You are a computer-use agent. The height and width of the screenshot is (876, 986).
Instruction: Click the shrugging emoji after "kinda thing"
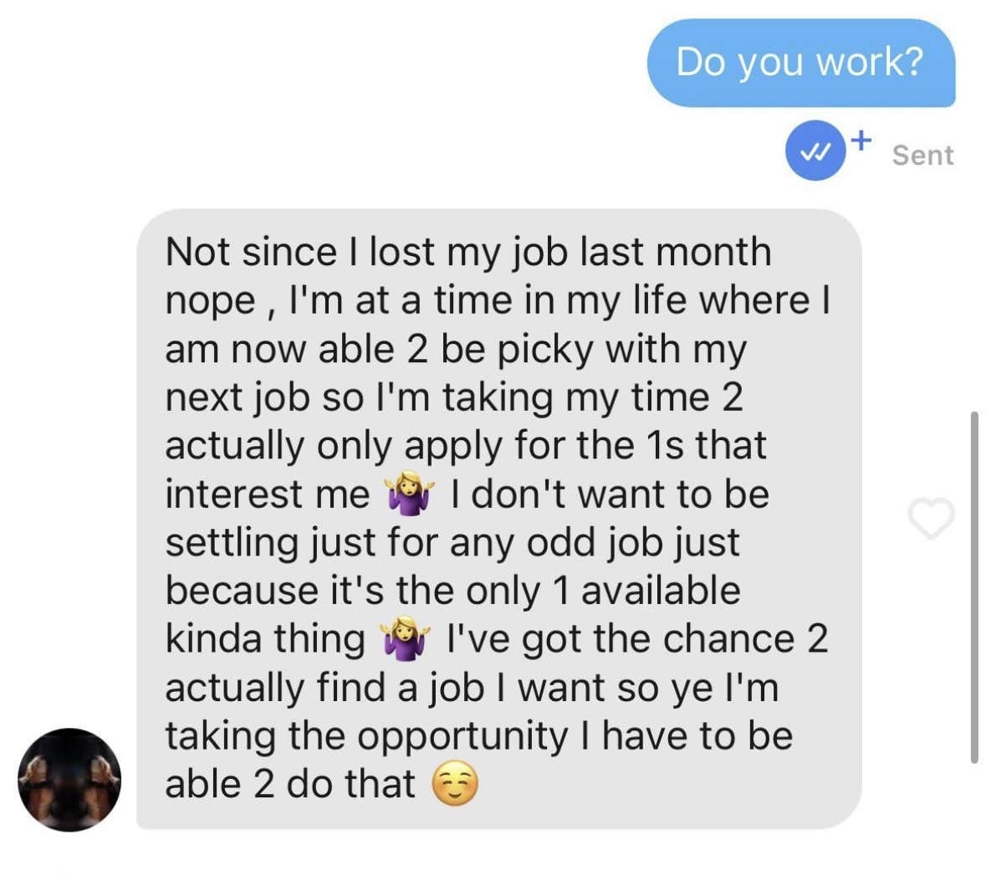pyautogui.click(x=405, y=639)
